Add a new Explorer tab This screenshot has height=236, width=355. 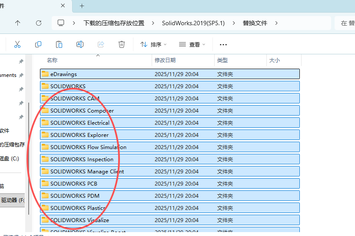pos(82,6)
